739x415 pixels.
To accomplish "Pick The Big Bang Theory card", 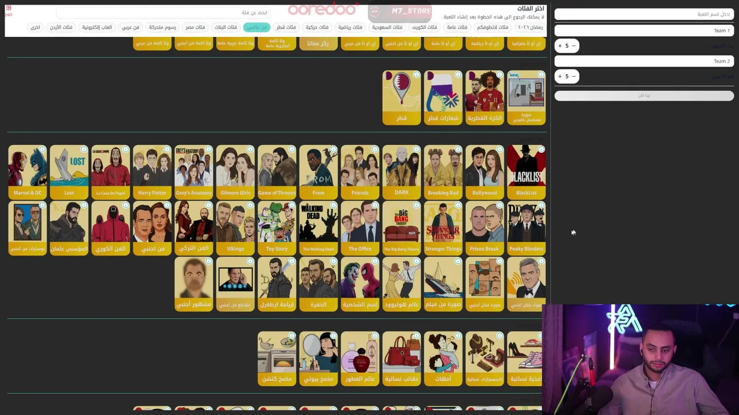I will pos(402,228).
